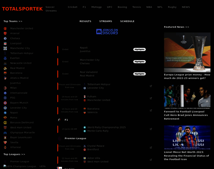Click Highlights button for Napoli vs Juventus
This screenshot has height=169, width=214.
pos(139,49)
